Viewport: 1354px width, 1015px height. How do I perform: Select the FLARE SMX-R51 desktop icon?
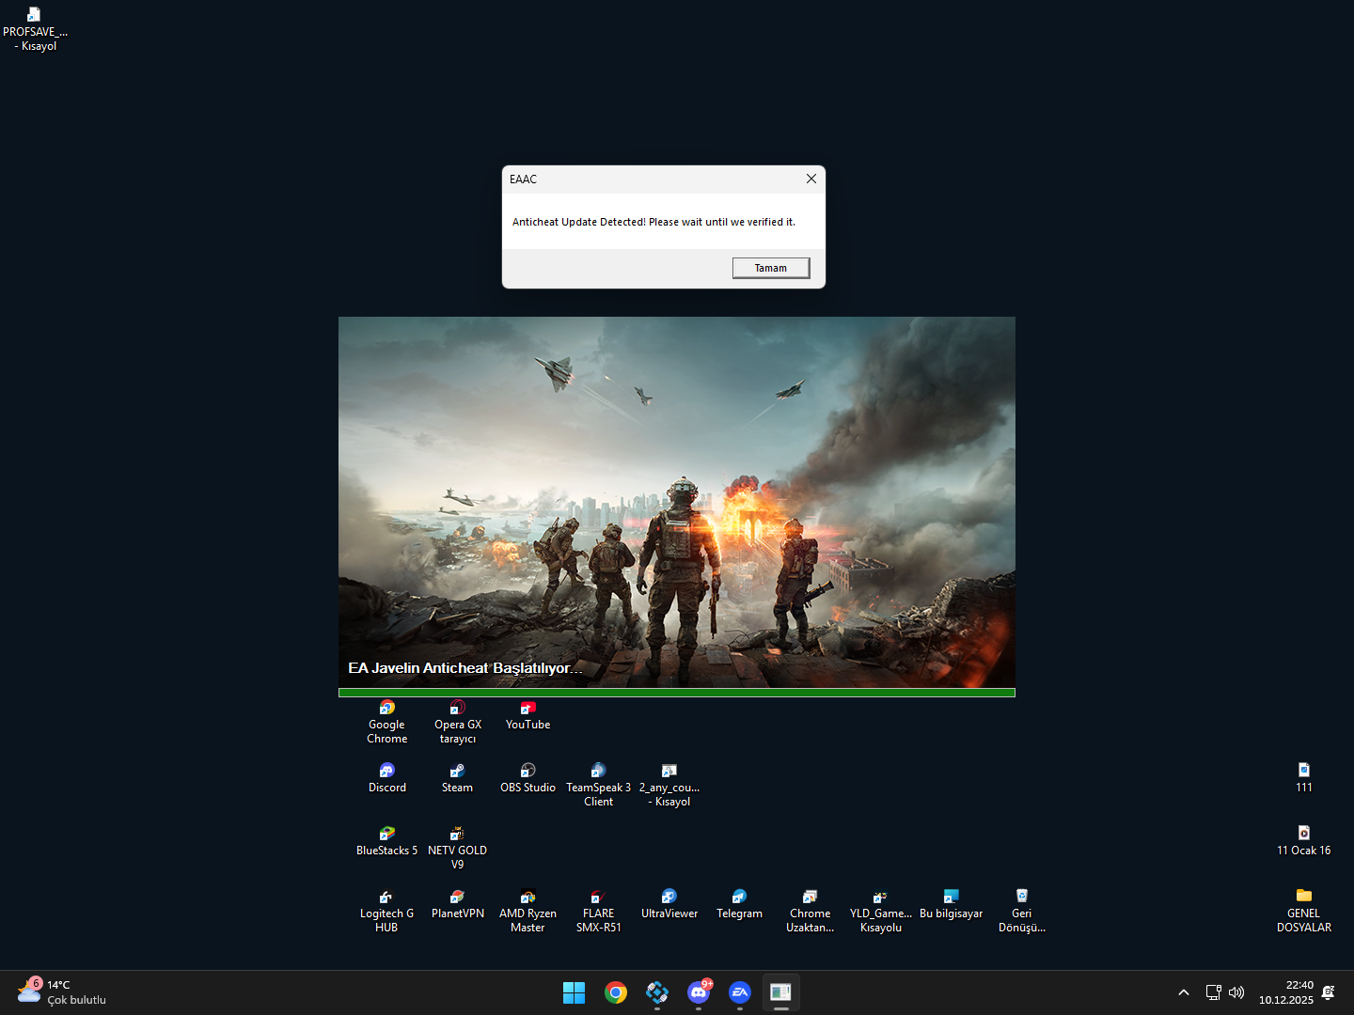click(x=598, y=911)
